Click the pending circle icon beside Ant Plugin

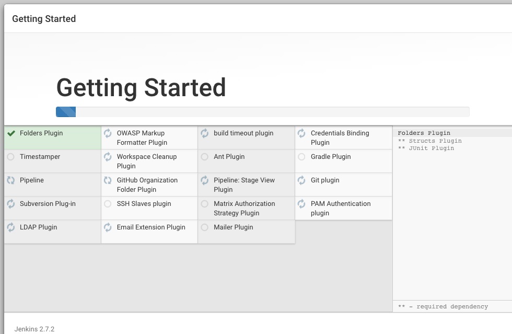pos(205,157)
